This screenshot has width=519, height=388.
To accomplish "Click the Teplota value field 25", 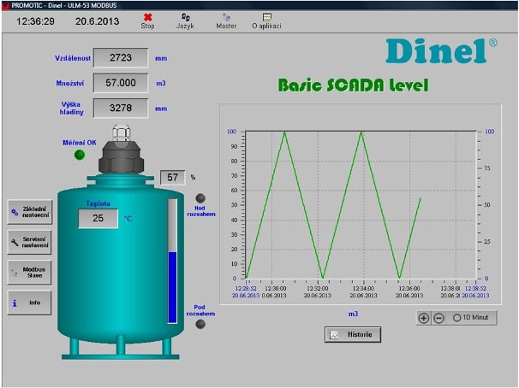I will click(98, 218).
